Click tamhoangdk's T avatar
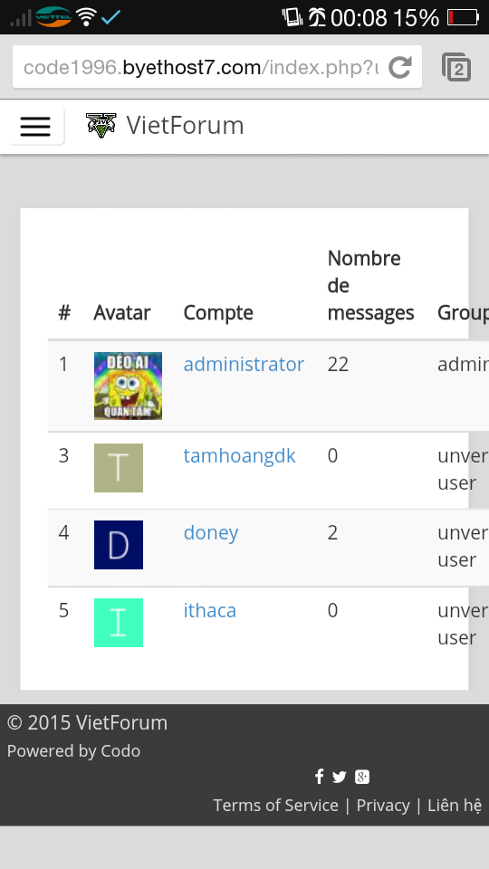The width and height of the screenshot is (489, 869). [x=119, y=468]
